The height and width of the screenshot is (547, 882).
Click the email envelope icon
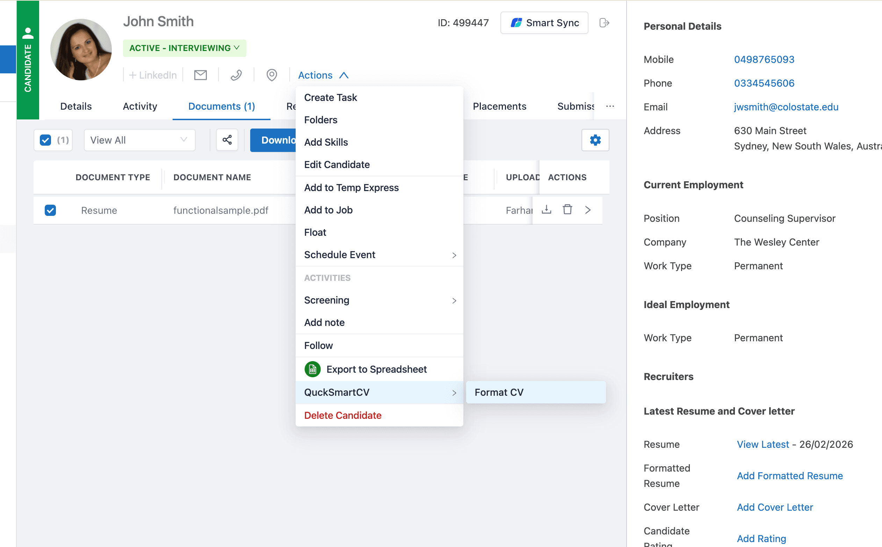200,75
